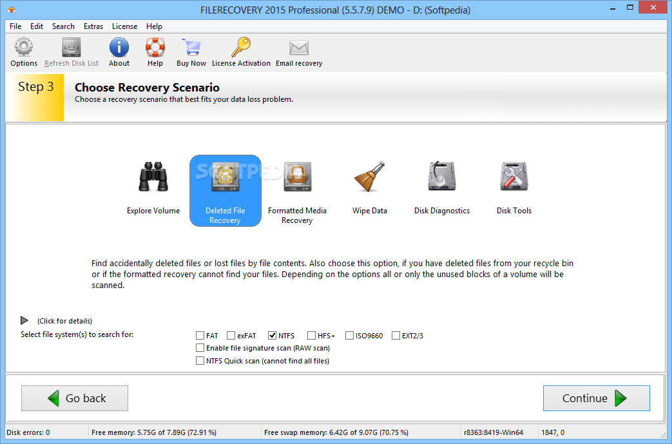Image resolution: width=672 pixels, height=444 pixels.
Task: Click the Refresh Disk List toolbar icon
Action: point(71,47)
